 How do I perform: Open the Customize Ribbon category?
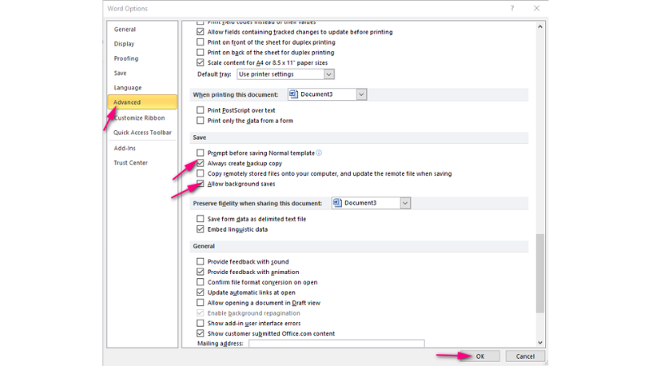[x=139, y=118]
